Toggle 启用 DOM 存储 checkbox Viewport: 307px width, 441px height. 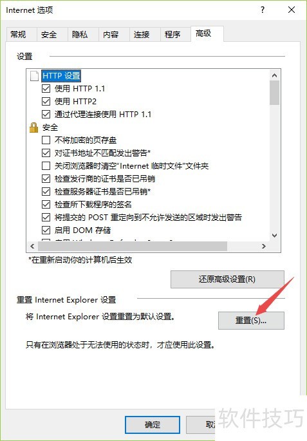point(46,230)
